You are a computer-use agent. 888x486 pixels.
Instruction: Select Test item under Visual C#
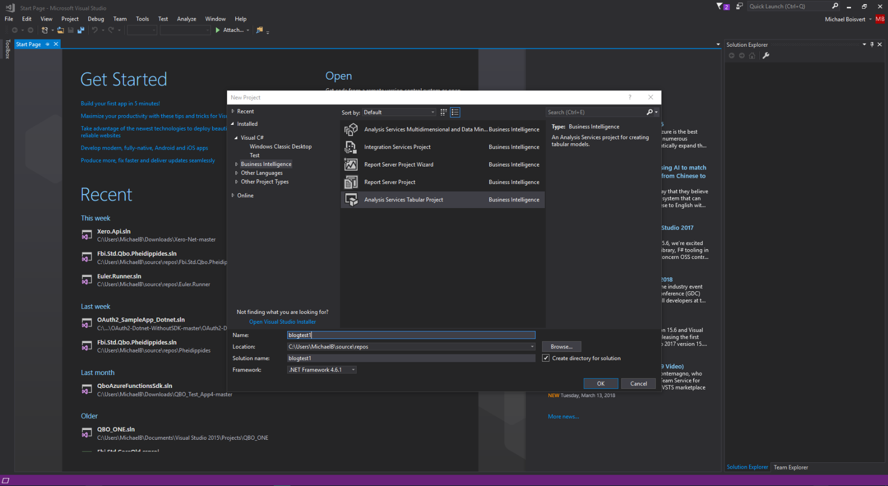click(x=254, y=155)
